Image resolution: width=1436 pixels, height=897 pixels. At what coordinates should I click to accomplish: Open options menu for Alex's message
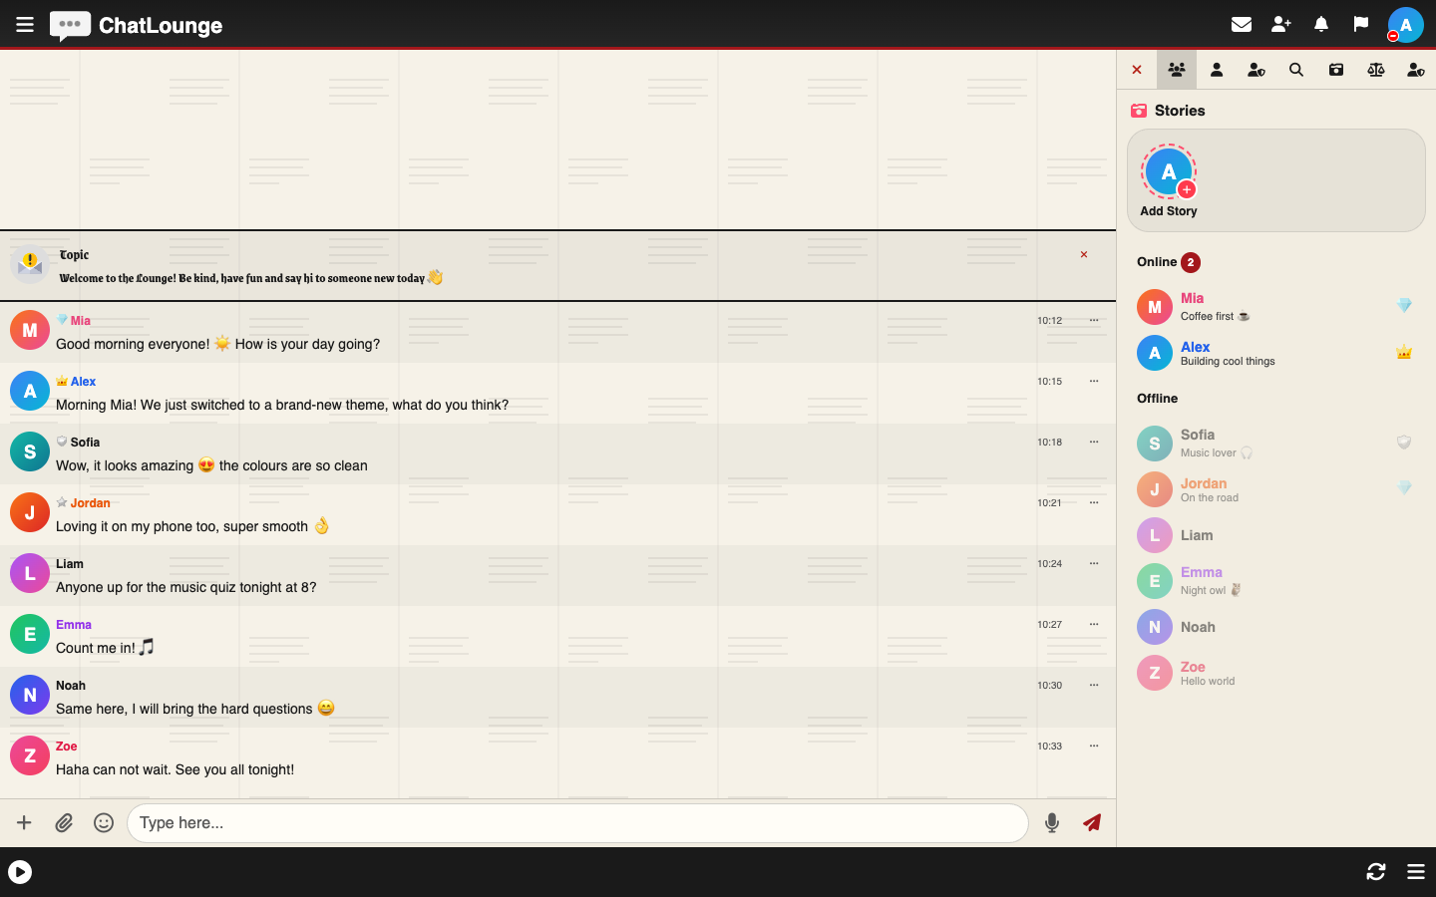coord(1094,381)
